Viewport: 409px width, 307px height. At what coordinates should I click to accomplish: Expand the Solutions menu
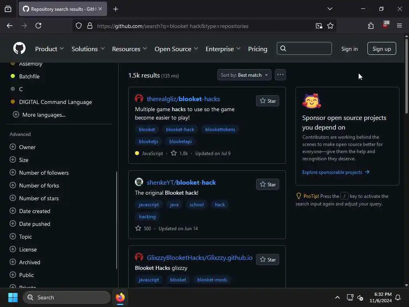point(88,49)
